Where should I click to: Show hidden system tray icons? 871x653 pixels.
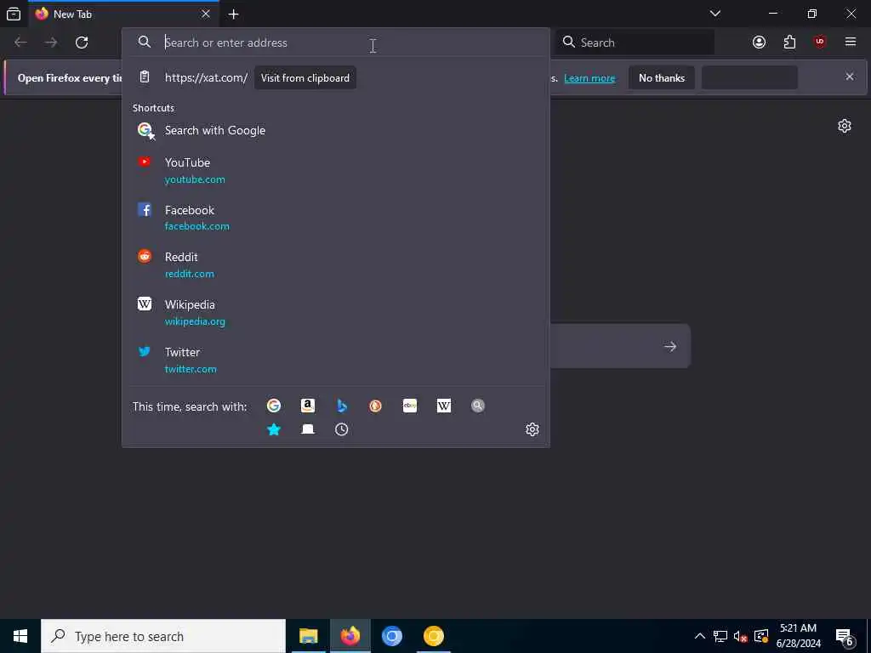click(x=700, y=636)
